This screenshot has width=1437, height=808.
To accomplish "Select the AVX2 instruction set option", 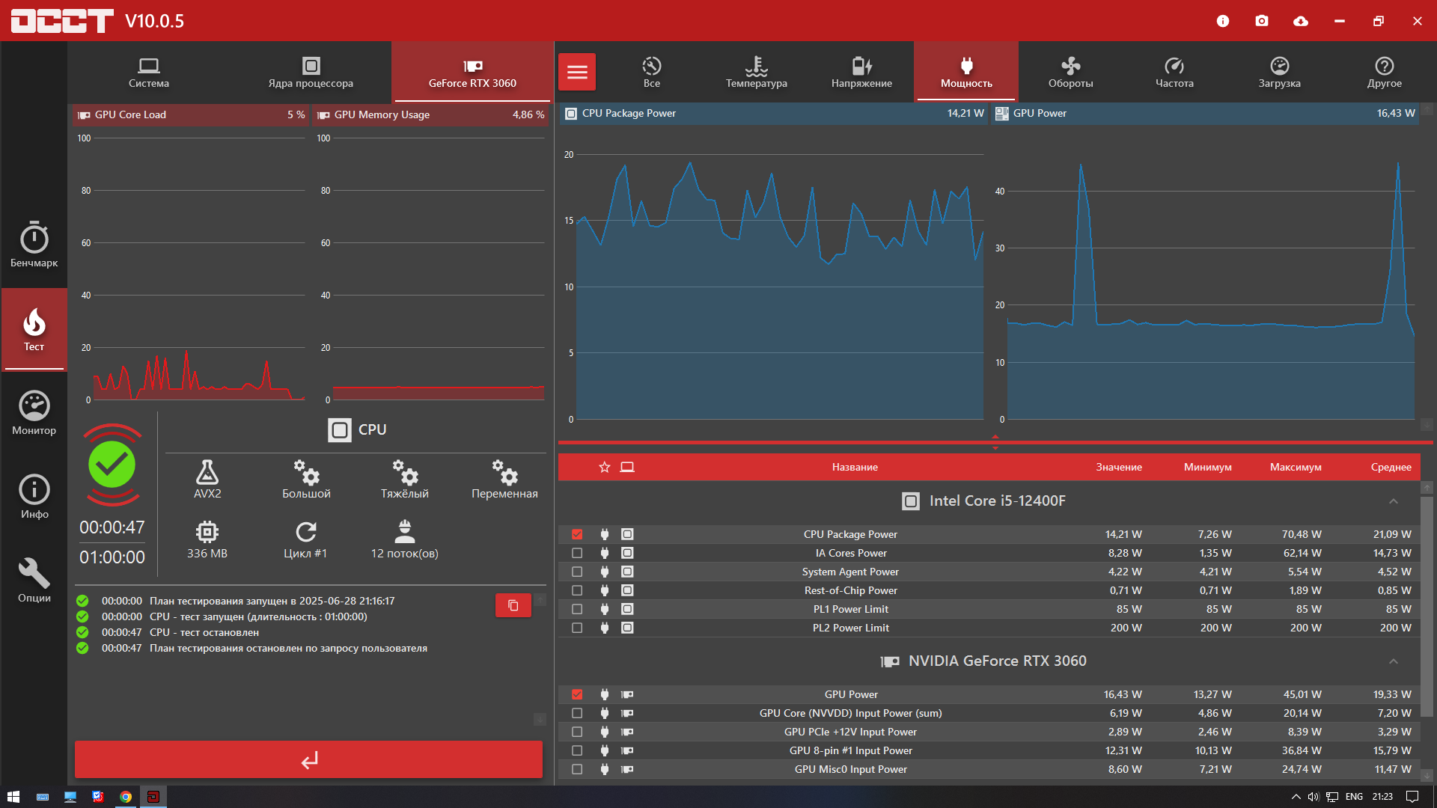I will [x=207, y=480].
